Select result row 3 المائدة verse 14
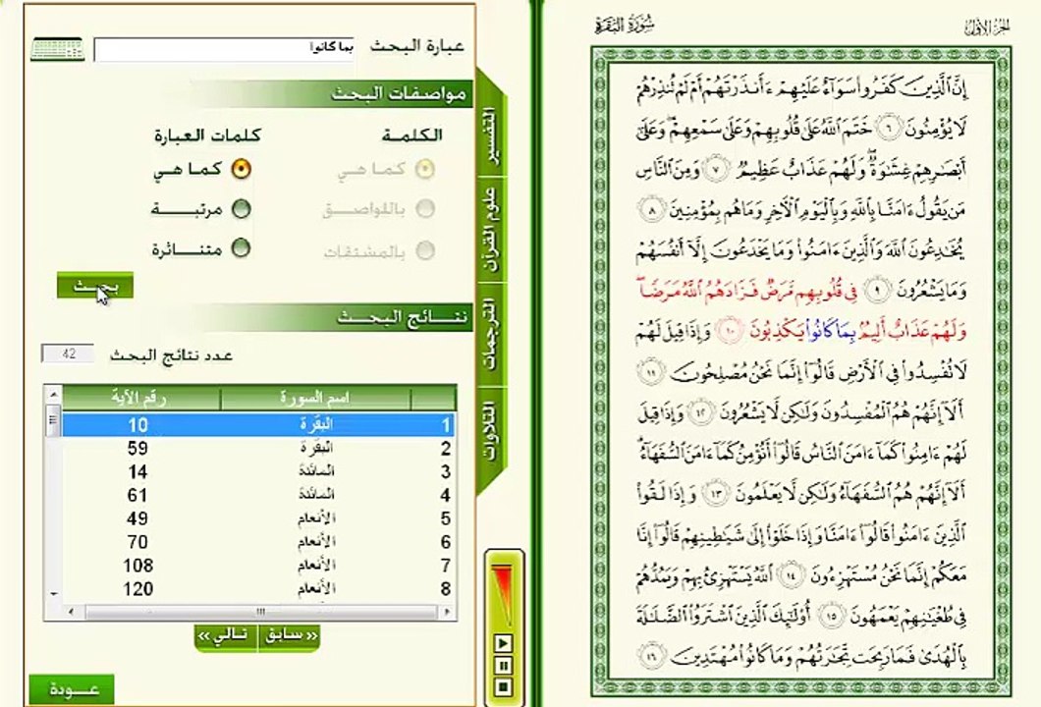The width and height of the screenshot is (1041, 707). pos(259,472)
